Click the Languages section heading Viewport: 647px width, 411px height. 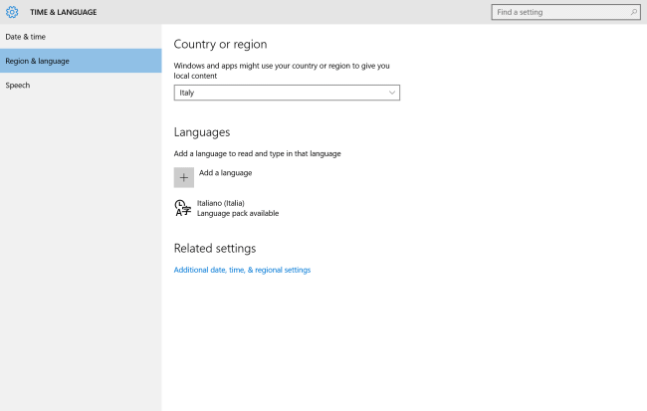pyautogui.click(x=202, y=132)
